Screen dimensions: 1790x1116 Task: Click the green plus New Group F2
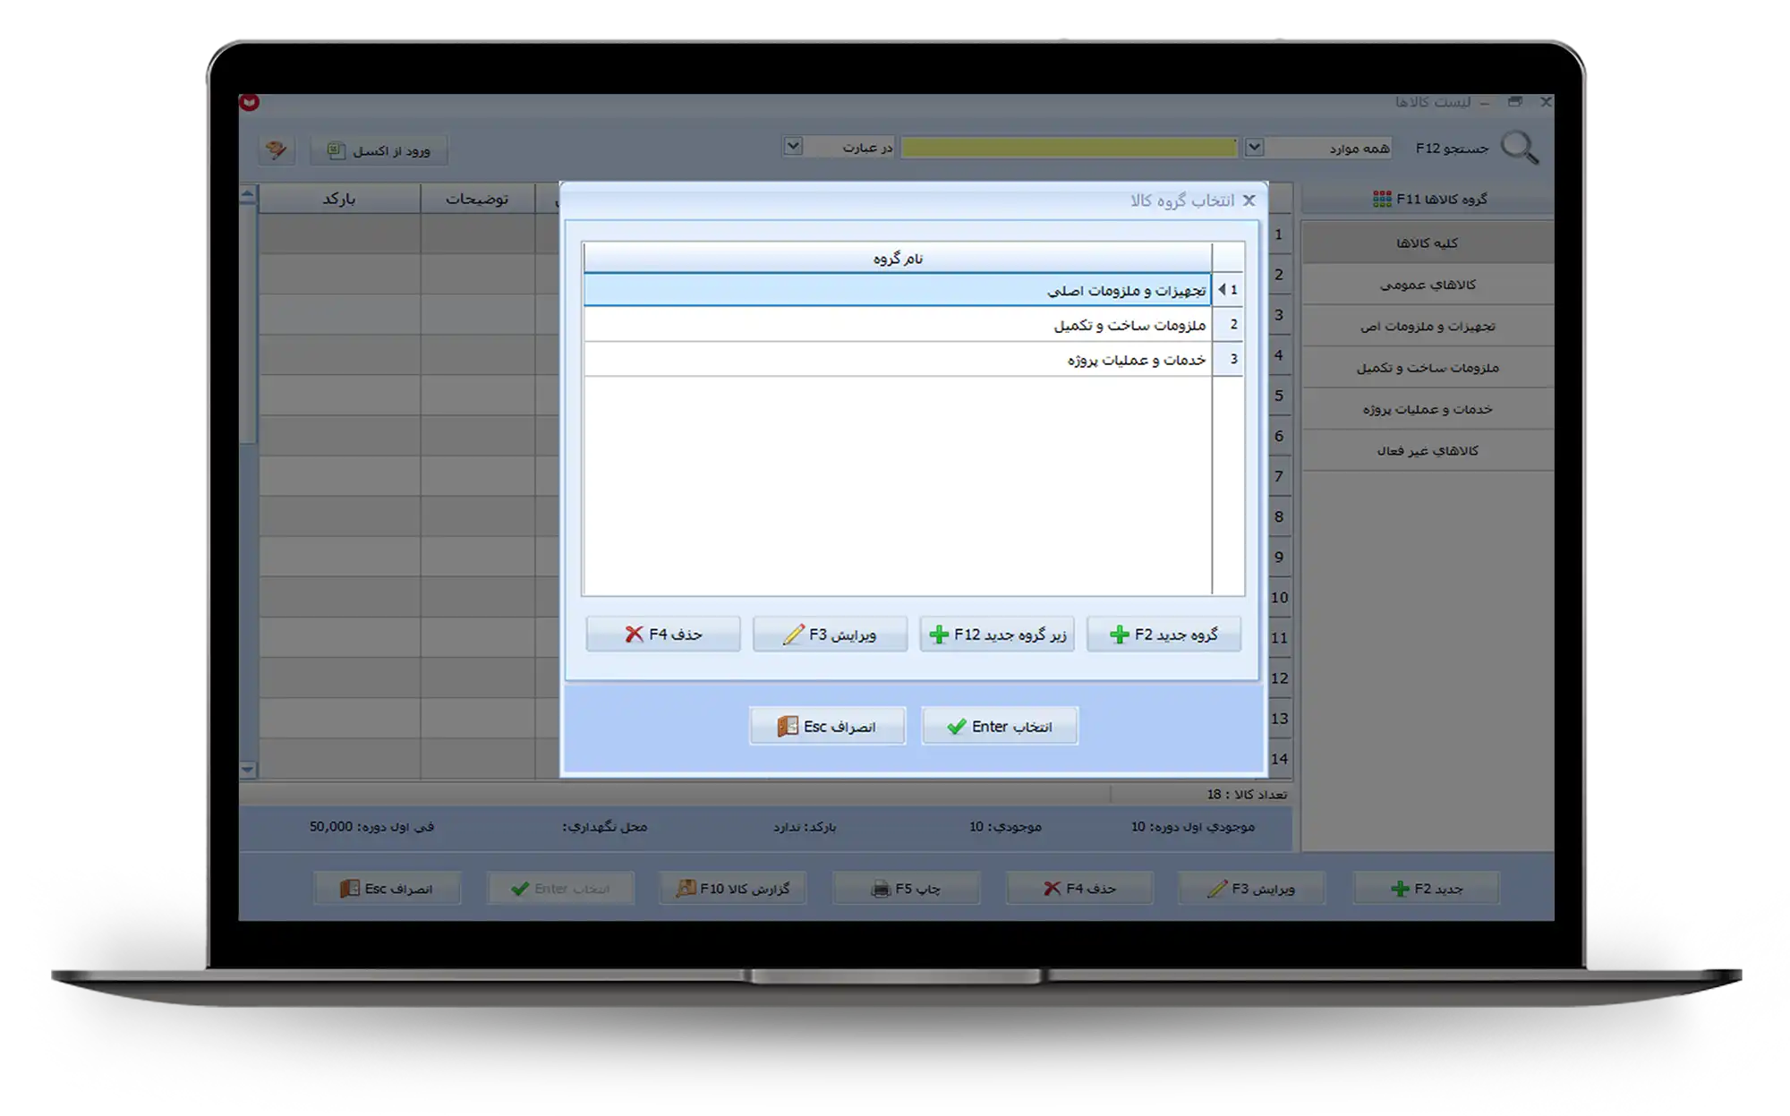(x=1163, y=635)
